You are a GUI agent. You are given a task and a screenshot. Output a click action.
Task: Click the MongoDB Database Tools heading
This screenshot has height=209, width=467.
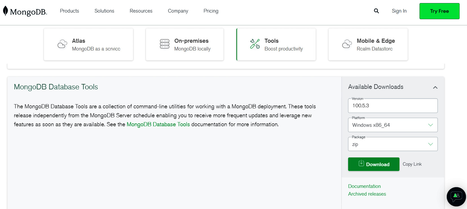[x=56, y=87]
